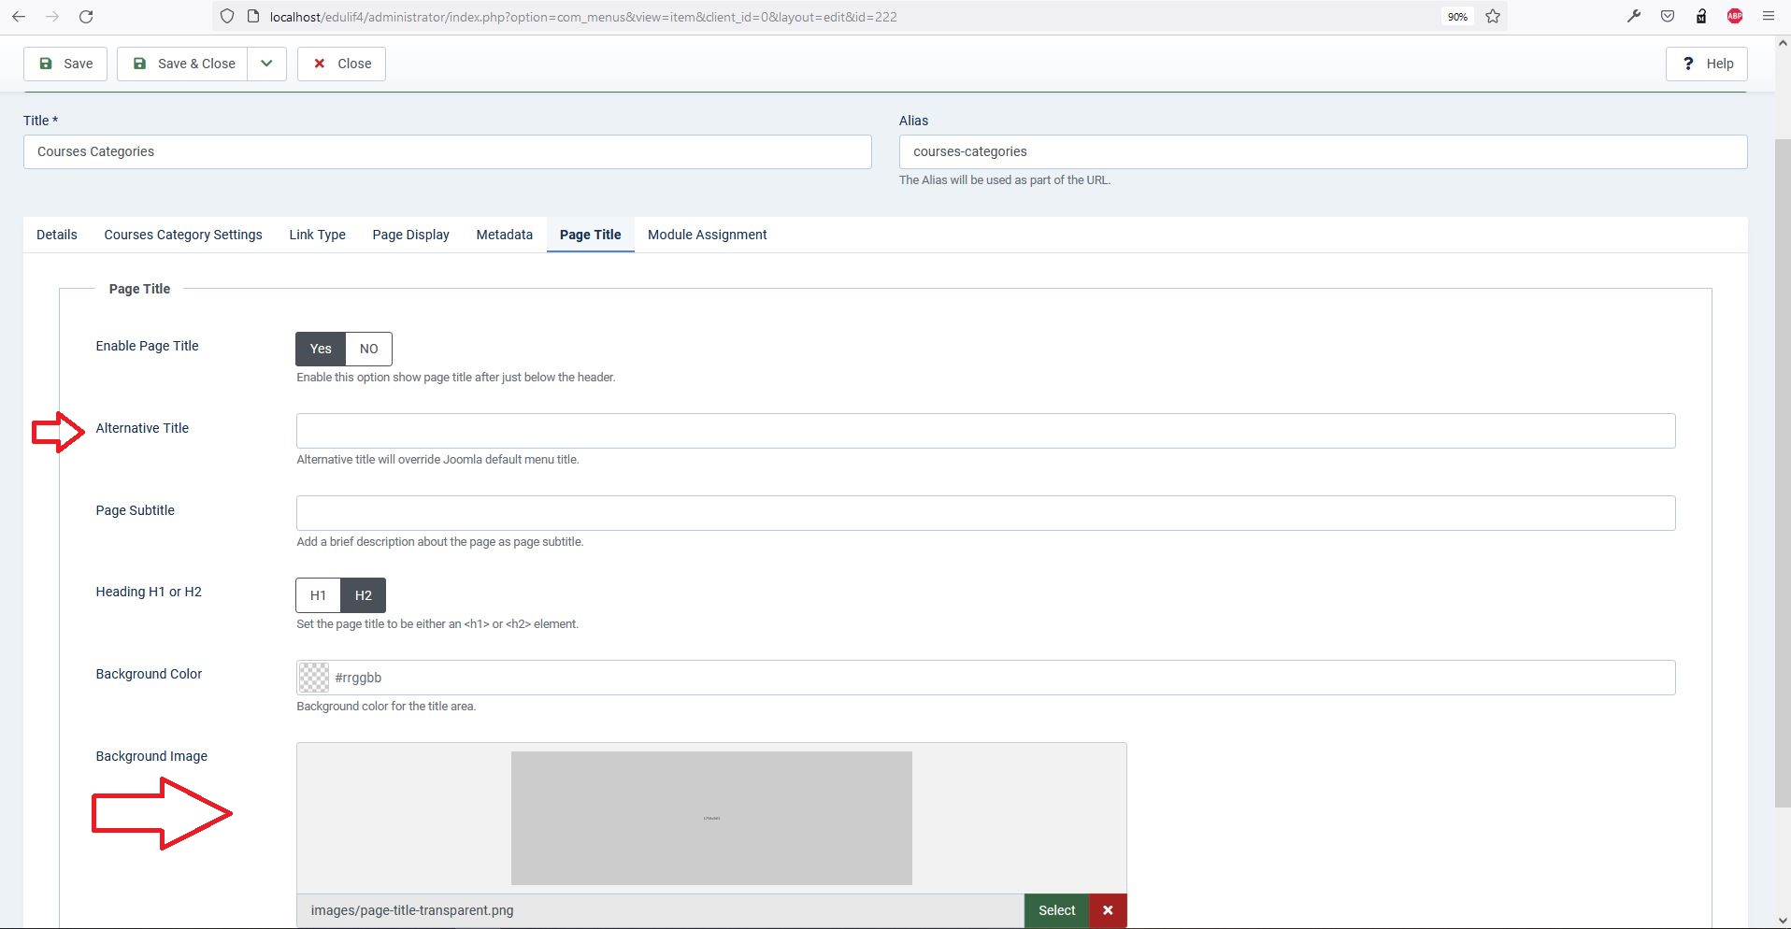1791x929 pixels.
Task: Open the Module Assignment tab
Action: point(707,235)
